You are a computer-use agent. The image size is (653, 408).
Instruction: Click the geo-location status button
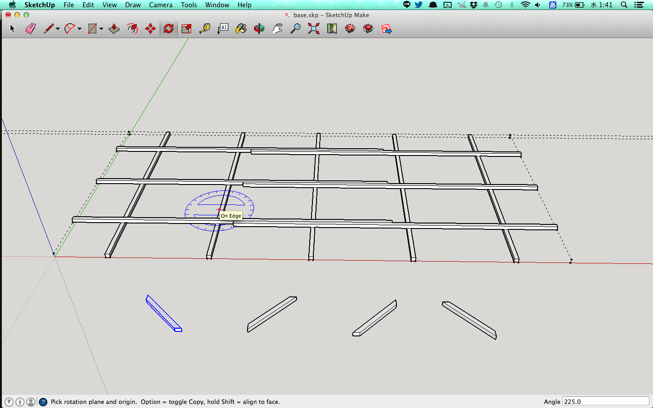click(9, 402)
